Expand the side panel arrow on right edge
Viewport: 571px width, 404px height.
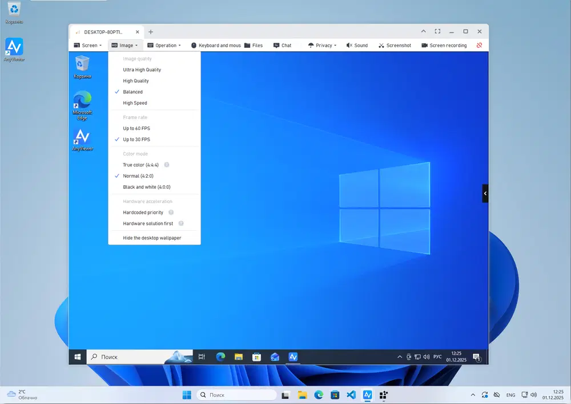click(x=485, y=193)
